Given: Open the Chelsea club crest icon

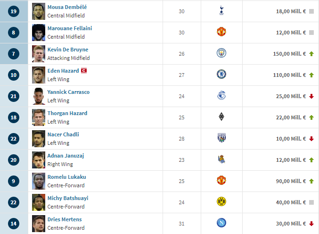Looking at the screenshot, I should point(221,74).
